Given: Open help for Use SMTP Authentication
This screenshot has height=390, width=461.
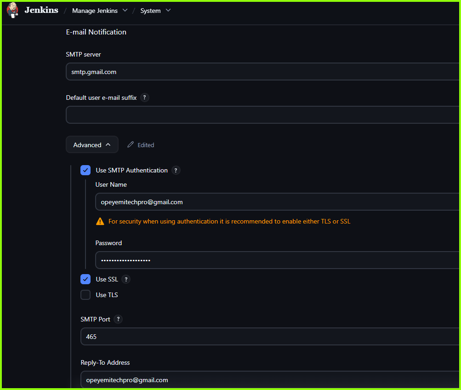Looking at the screenshot, I should [176, 170].
